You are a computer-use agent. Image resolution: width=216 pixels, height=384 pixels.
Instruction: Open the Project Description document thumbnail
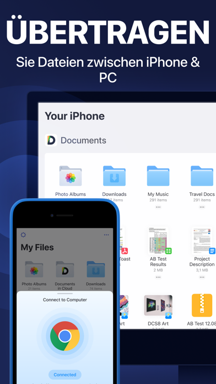tap(202, 241)
